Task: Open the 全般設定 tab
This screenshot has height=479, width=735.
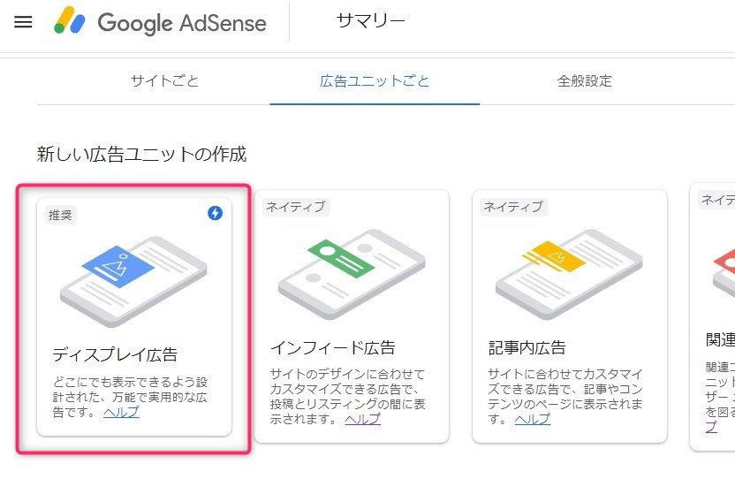Action: pyautogui.click(x=585, y=80)
